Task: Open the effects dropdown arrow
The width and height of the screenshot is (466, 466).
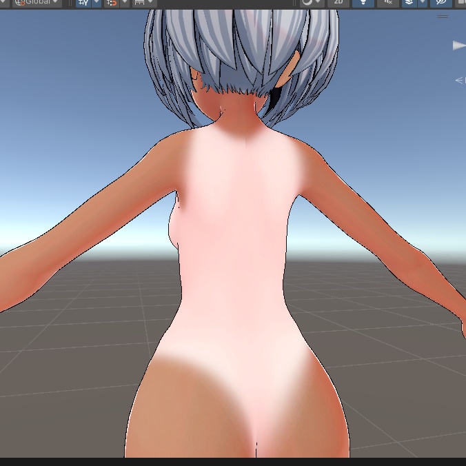Action: tap(423, 2)
